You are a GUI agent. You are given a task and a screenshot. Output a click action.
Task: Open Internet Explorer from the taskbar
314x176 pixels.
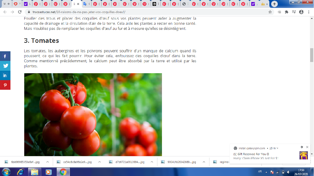tap(21, 172)
